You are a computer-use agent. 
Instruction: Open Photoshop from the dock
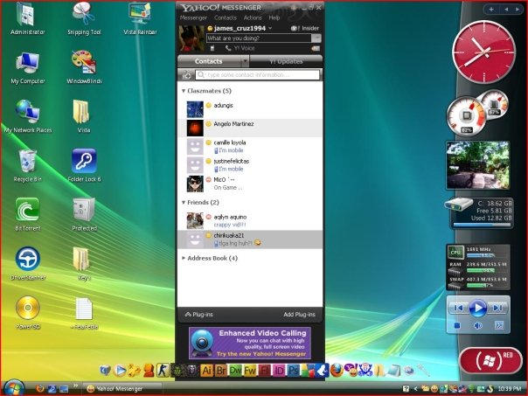point(294,371)
